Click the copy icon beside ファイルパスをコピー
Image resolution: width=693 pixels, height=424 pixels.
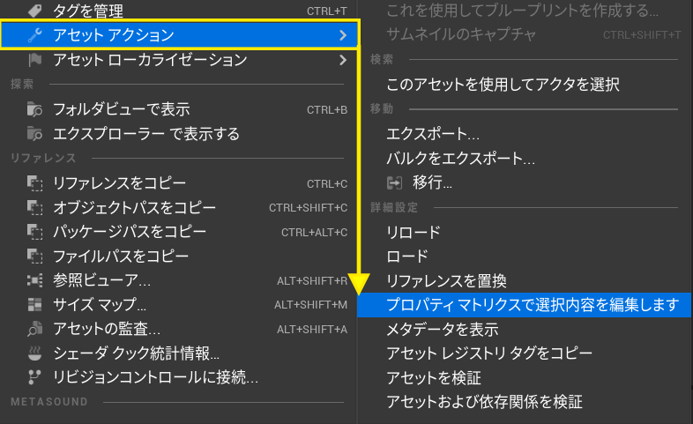35,257
